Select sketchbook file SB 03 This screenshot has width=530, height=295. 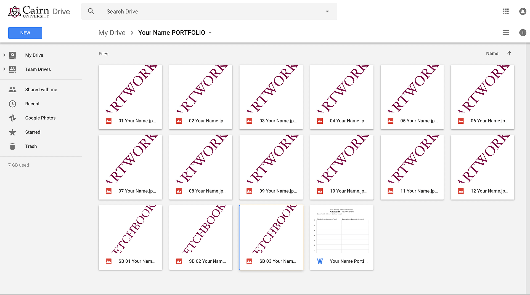tap(271, 238)
